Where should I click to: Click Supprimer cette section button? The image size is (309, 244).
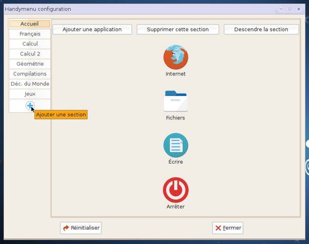point(178,29)
